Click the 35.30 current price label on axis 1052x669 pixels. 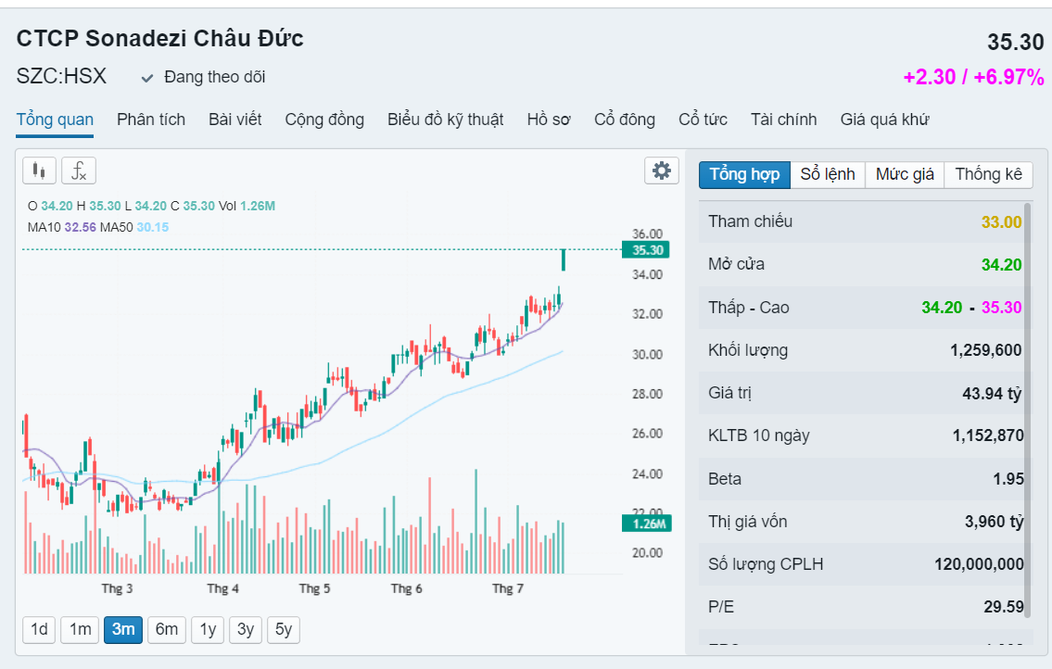point(645,250)
